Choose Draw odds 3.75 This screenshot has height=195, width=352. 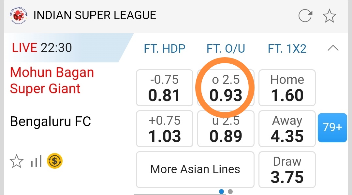[287, 170]
